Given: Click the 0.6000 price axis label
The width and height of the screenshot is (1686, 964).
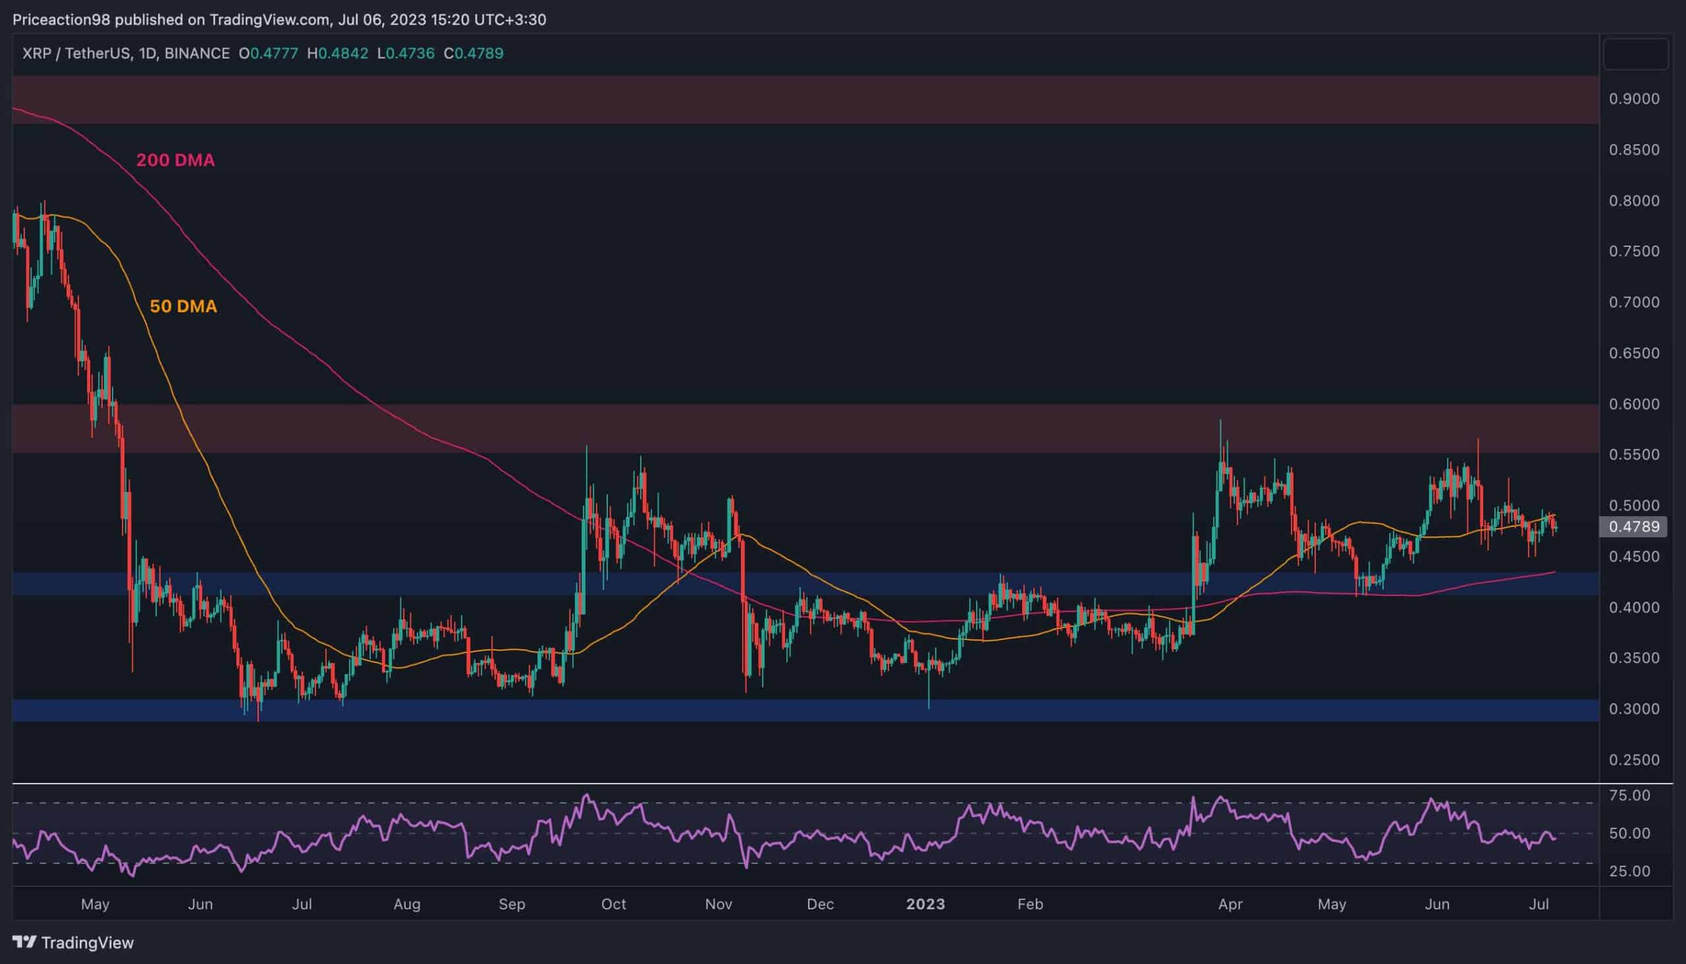Looking at the screenshot, I should click(1635, 404).
